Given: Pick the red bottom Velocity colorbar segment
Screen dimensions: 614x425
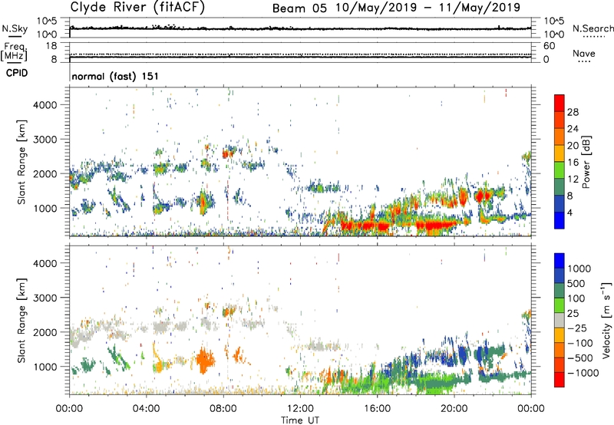Looking at the screenshot, I should pos(560,380).
